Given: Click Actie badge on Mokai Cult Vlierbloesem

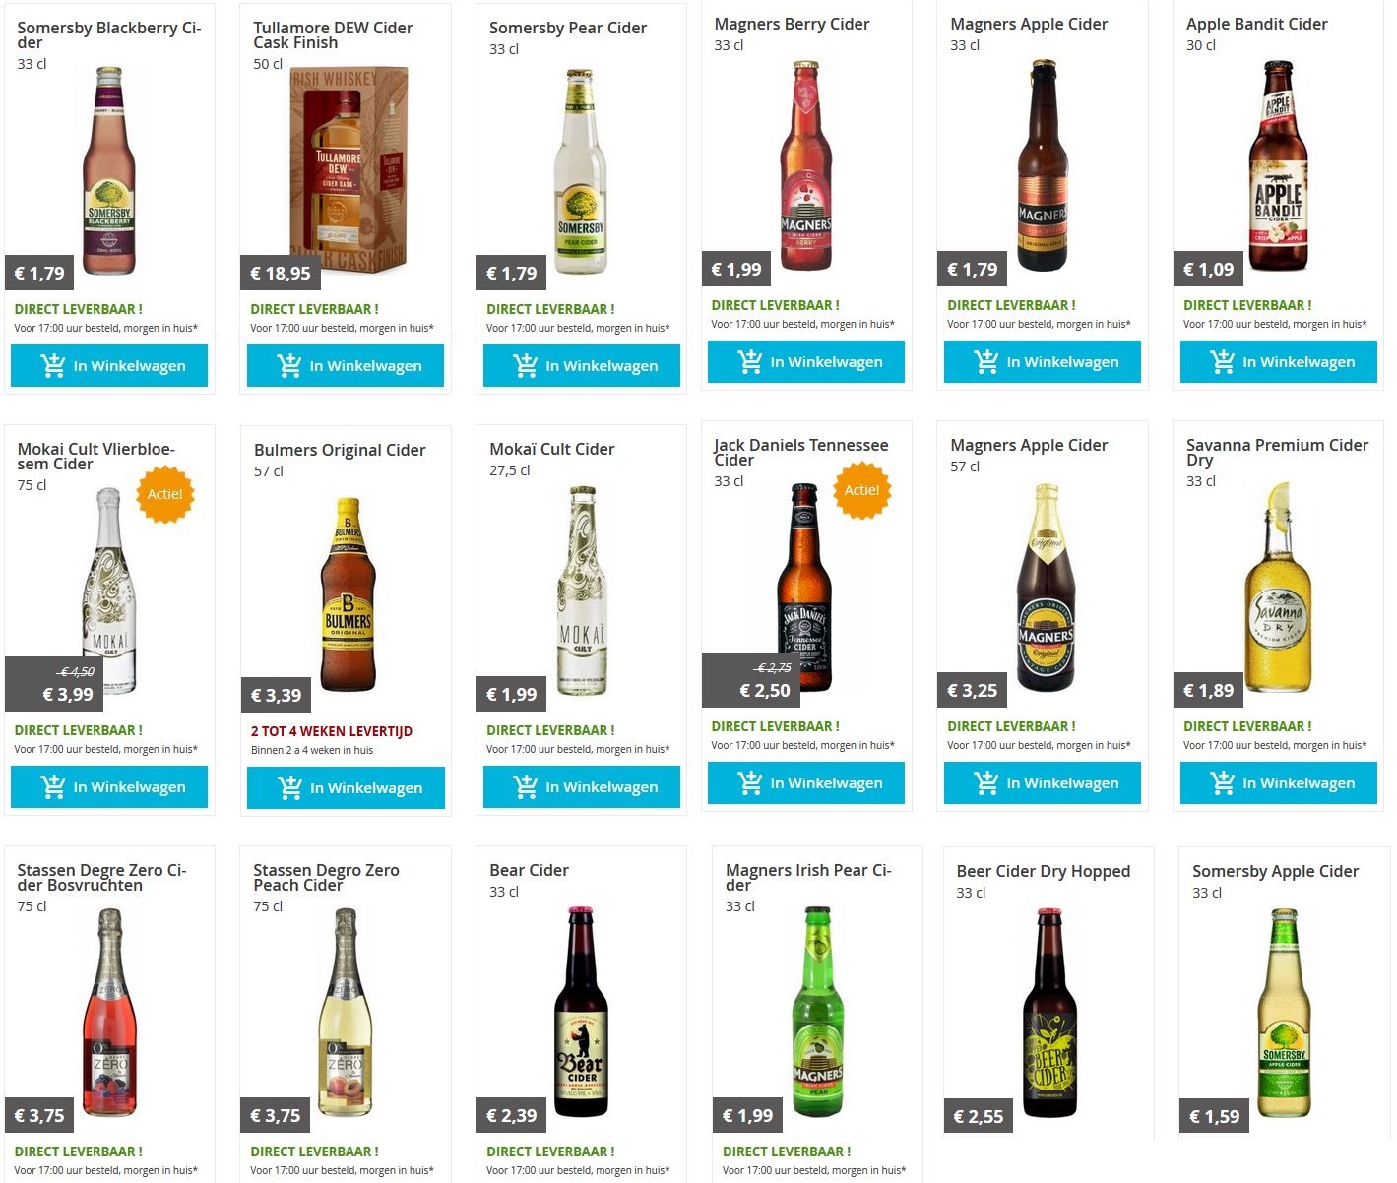Looking at the screenshot, I should pos(165,494).
